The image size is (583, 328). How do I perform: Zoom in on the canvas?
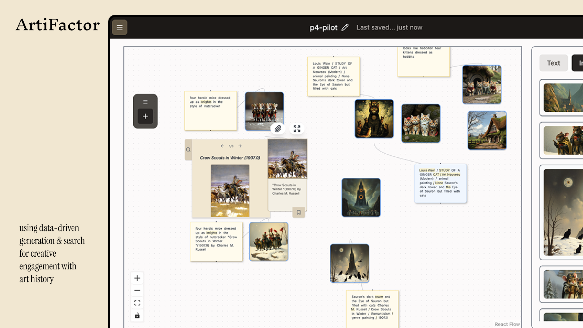(137, 278)
